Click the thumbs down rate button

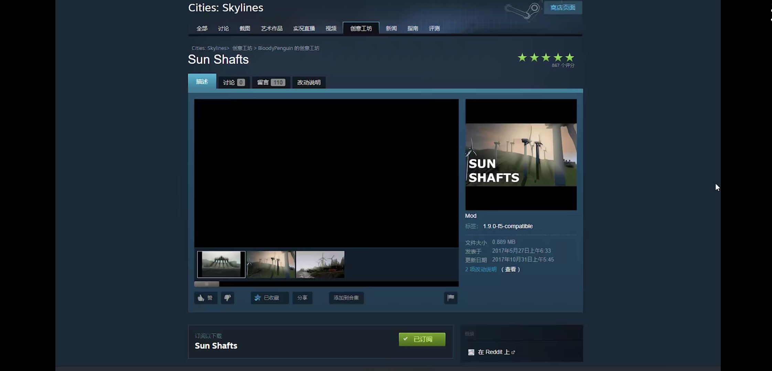227,298
